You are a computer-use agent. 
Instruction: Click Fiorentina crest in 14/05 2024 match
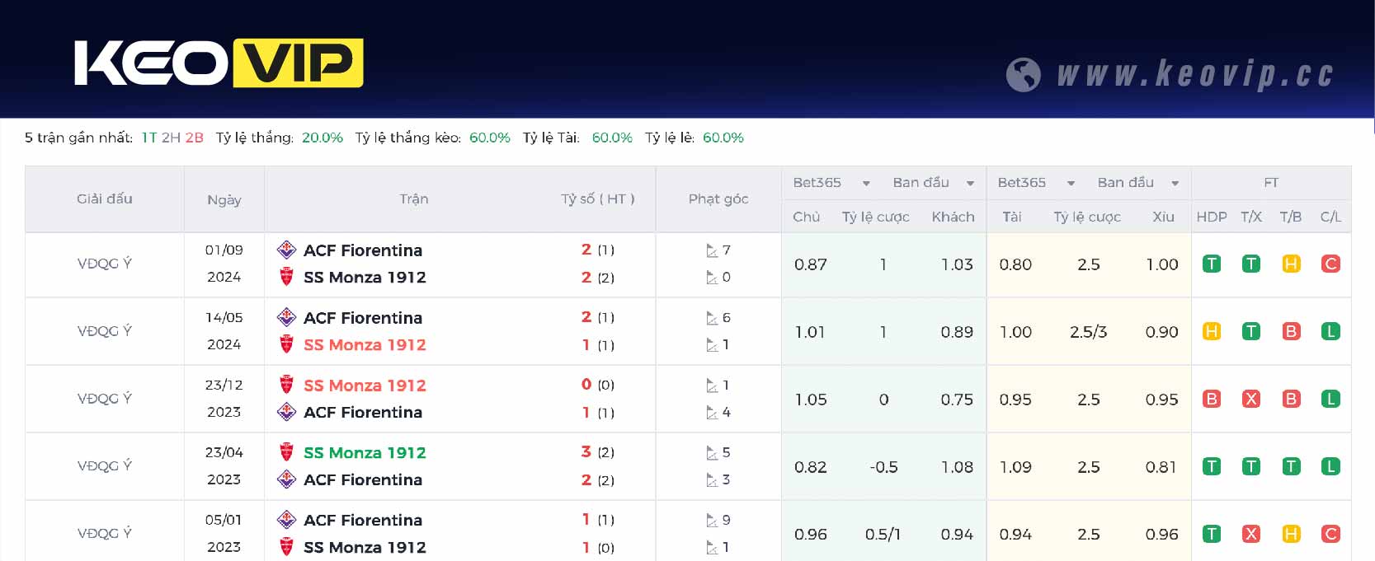[x=286, y=317]
